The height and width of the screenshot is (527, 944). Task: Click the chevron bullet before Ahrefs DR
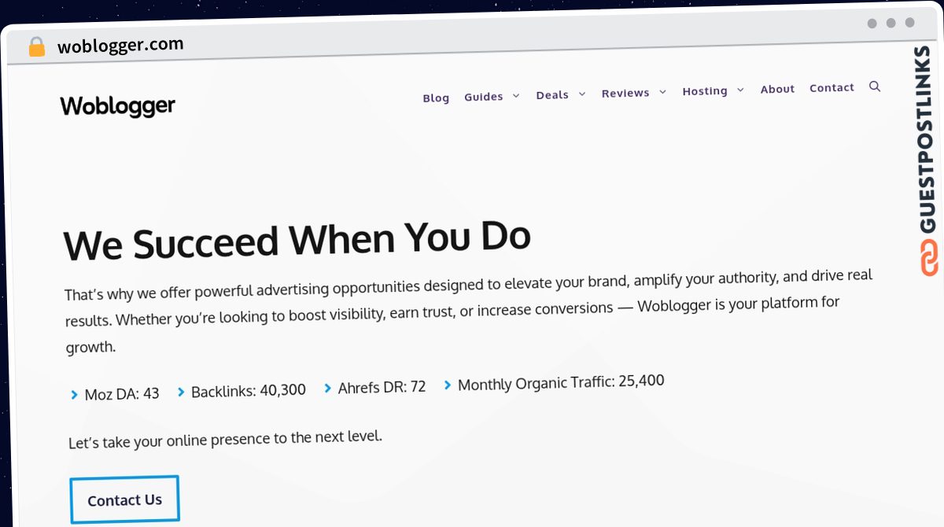328,389
